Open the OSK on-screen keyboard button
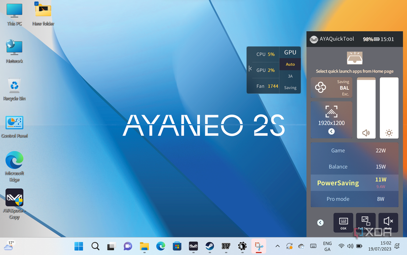 click(343, 222)
